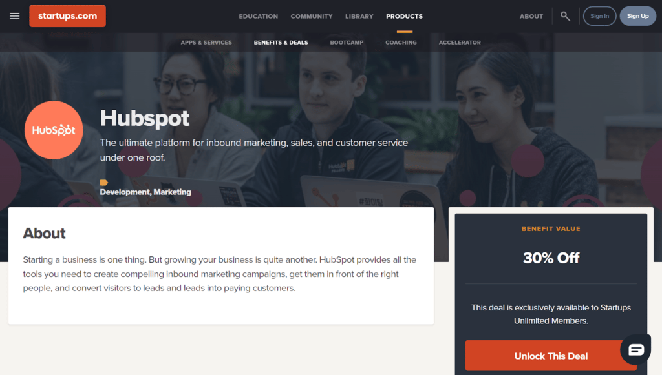This screenshot has height=375, width=662.
Task: Select the Benefits & Deals tab
Action: pos(281,43)
